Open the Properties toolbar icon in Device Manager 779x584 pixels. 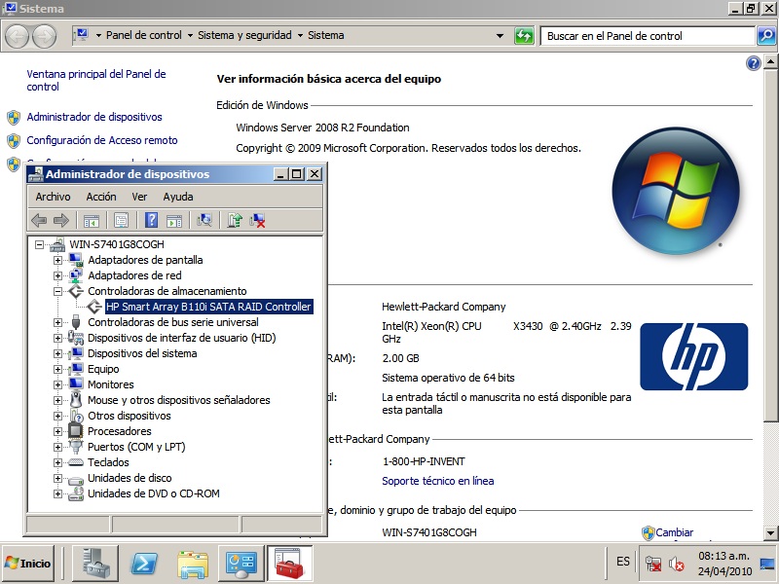[x=121, y=220]
